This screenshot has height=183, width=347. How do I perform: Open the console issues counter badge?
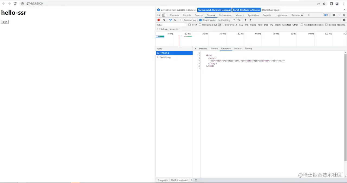click(x=326, y=15)
